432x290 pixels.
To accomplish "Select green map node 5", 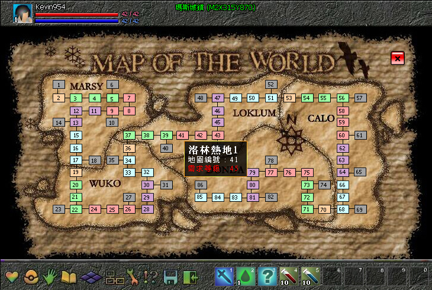I will click(112, 98).
